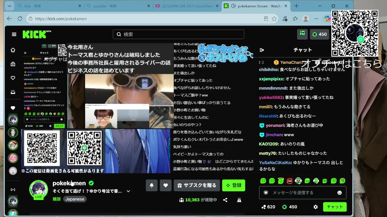The height and width of the screenshot is (217, 387).
Task: Go to Kick home via logo
Action: point(34,34)
